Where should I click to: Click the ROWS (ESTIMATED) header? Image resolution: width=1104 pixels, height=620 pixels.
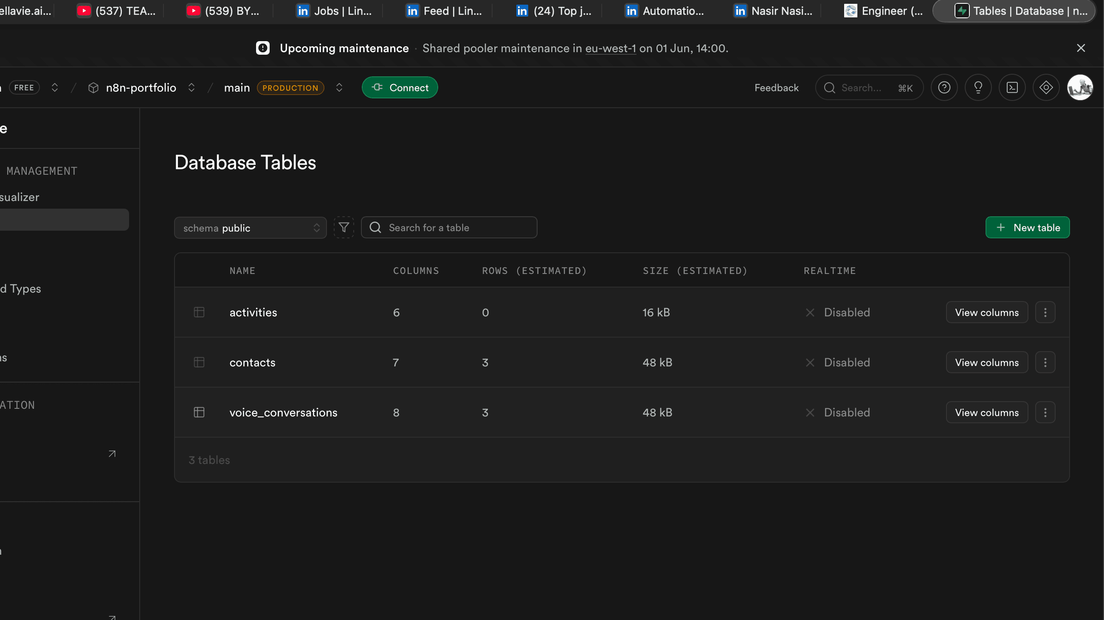[x=535, y=271]
